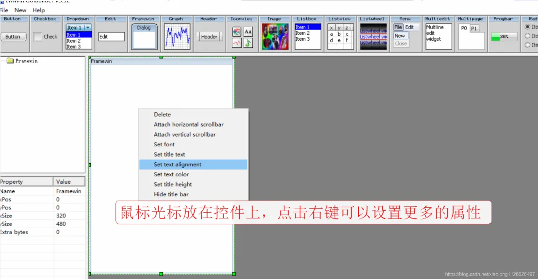The height and width of the screenshot is (279, 538).
Task: Click the Framewin title bar in canvas
Action: [161, 61]
